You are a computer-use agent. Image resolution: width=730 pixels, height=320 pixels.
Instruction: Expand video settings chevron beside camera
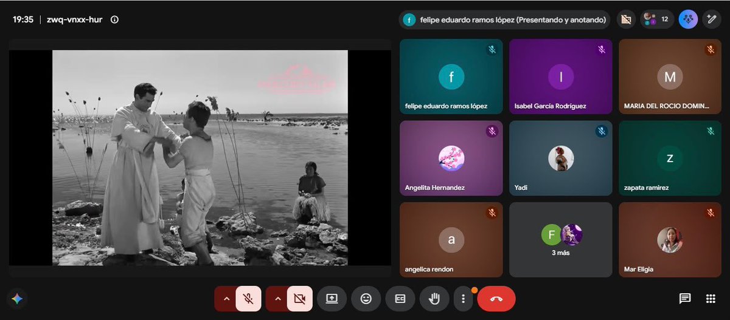click(x=277, y=299)
